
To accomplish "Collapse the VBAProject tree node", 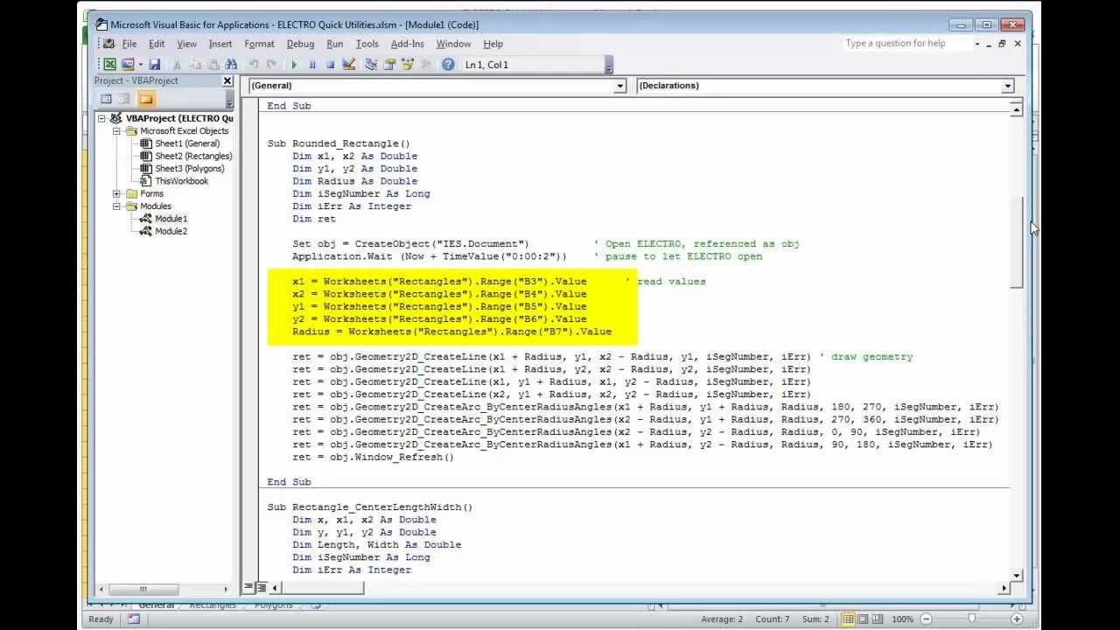I will [101, 118].
